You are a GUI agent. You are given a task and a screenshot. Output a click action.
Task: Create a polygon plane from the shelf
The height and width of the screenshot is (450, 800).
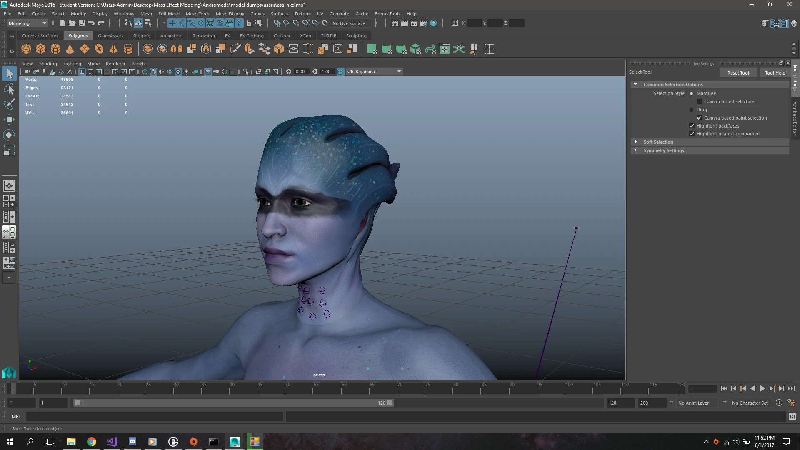85,49
